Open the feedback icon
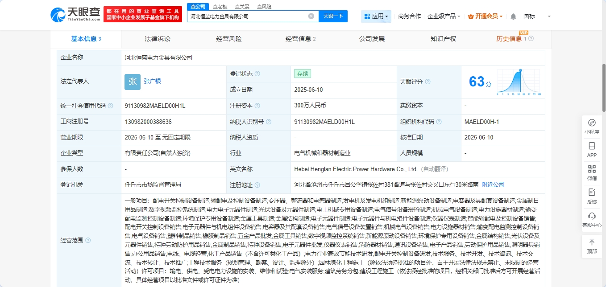 (x=592, y=196)
